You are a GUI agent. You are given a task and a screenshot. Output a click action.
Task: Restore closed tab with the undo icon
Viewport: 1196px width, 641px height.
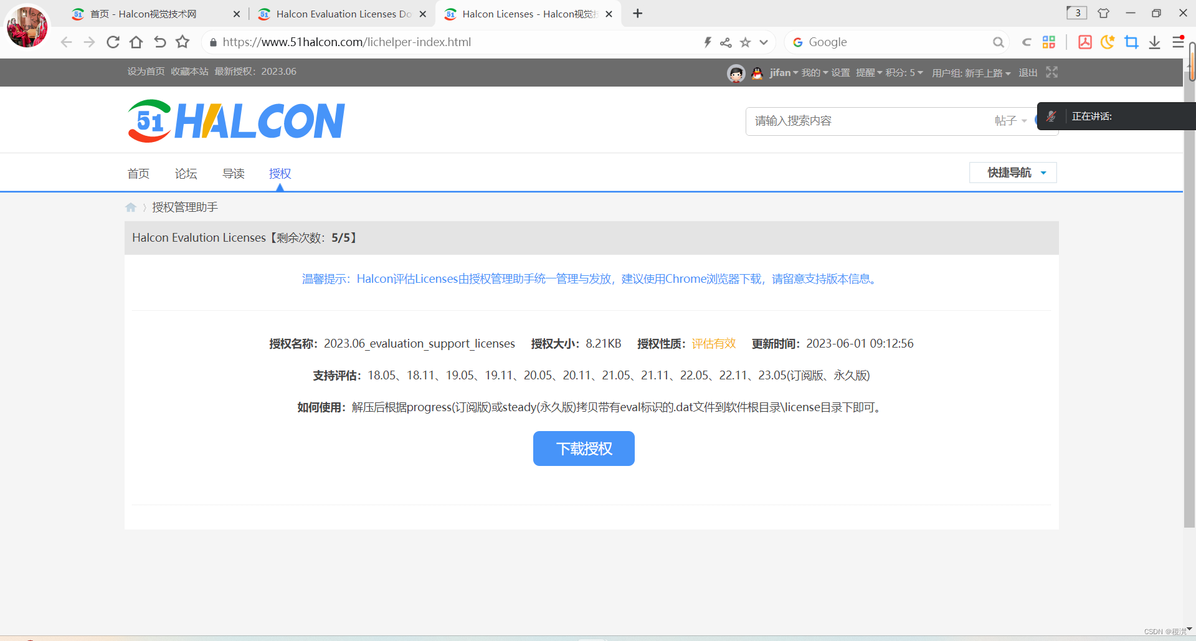point(159,42)
